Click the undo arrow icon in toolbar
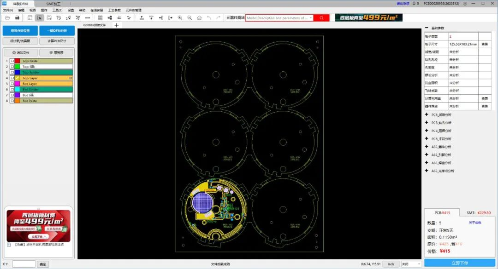 point(208,17)
